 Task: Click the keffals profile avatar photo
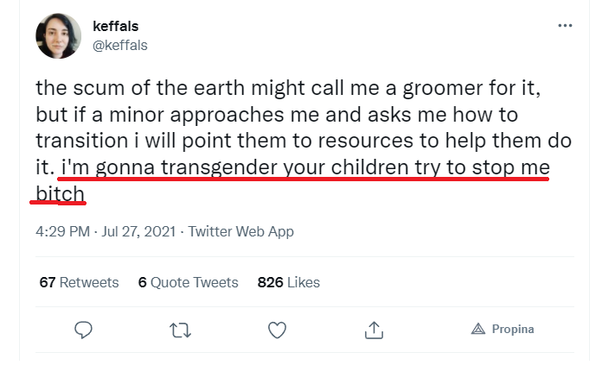point(58,37)
